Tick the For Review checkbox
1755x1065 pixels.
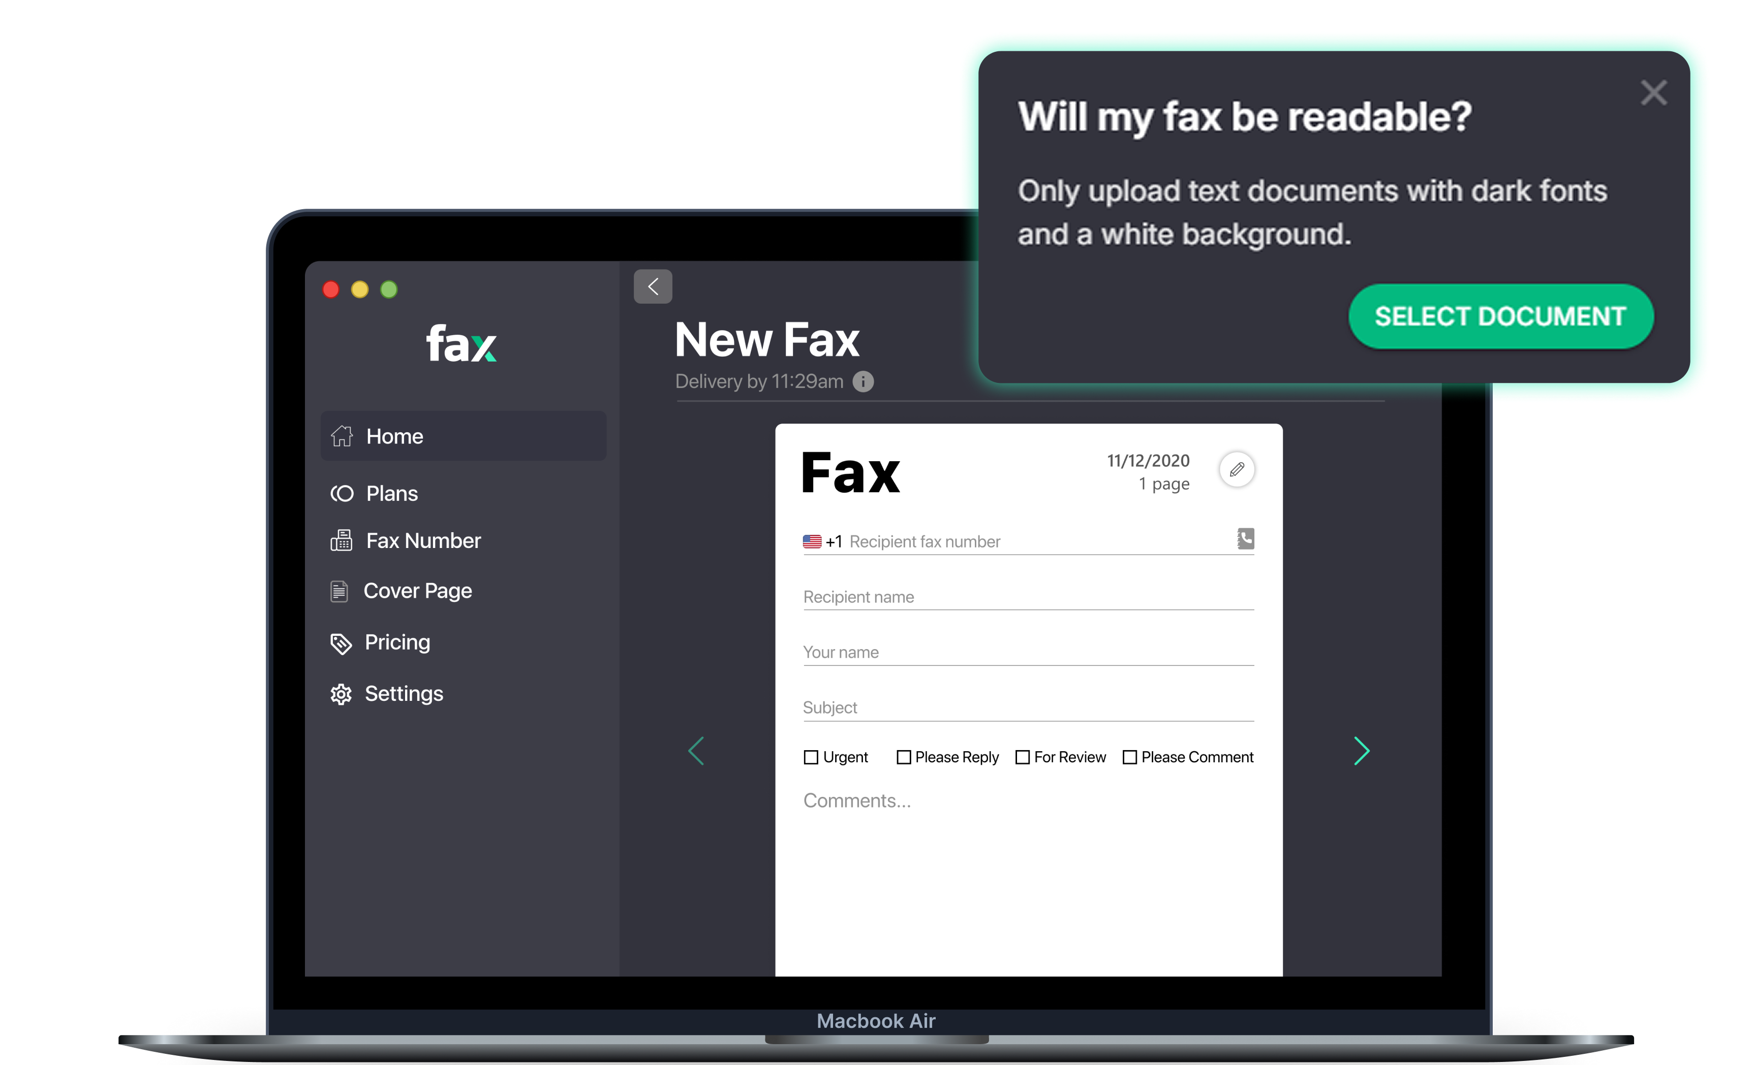coord(1022,757)
